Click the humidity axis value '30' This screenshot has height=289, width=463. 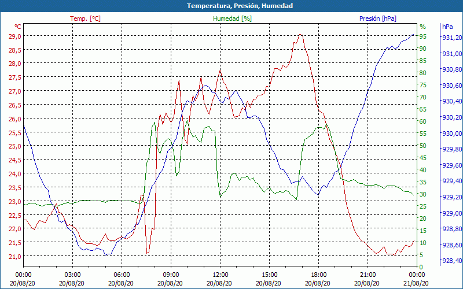pos(423,194)
